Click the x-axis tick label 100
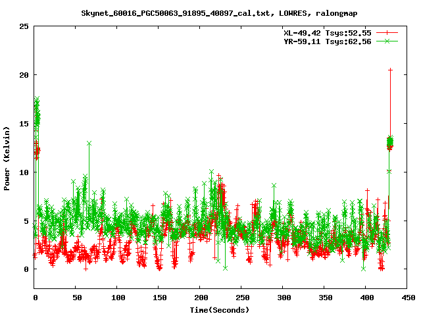This screenshot has height=316, width=421. tap(118, 298)
